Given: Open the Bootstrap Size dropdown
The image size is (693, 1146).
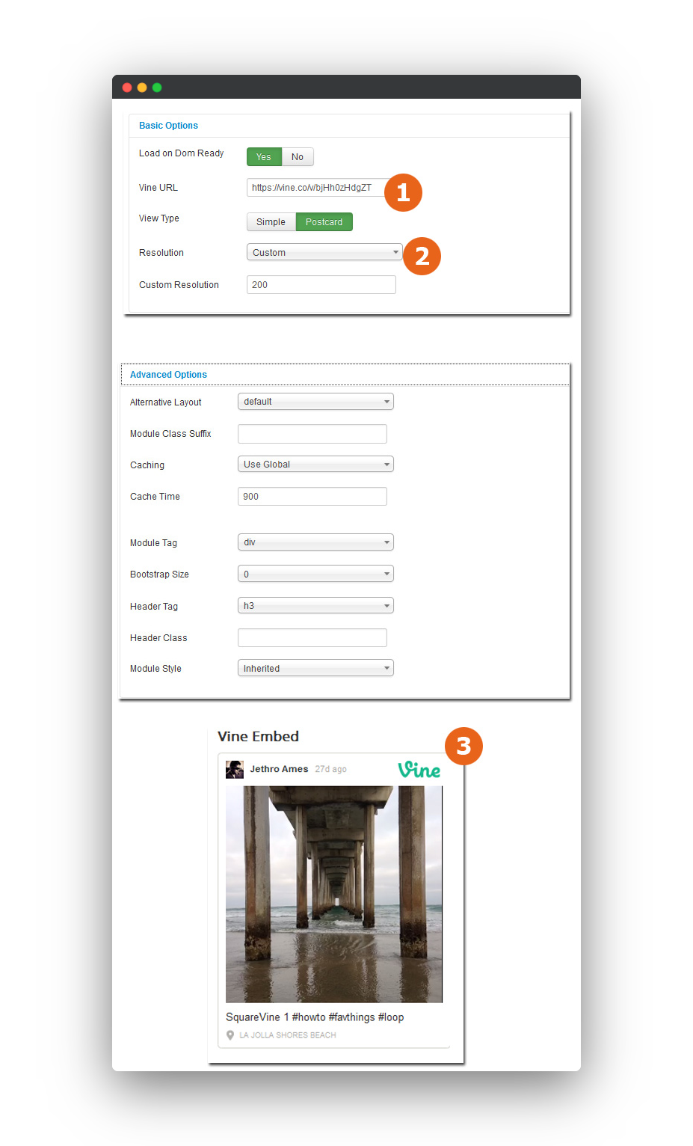Looking at the screenshot, I should (x=315, y=574).
